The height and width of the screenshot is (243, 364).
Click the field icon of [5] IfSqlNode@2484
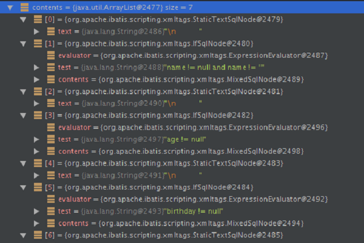pos(38,187)
